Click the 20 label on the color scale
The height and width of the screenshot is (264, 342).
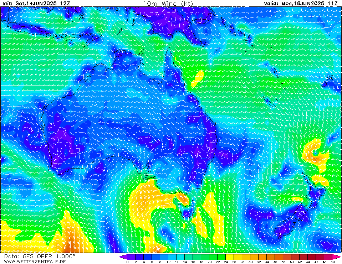coord(210,262)
